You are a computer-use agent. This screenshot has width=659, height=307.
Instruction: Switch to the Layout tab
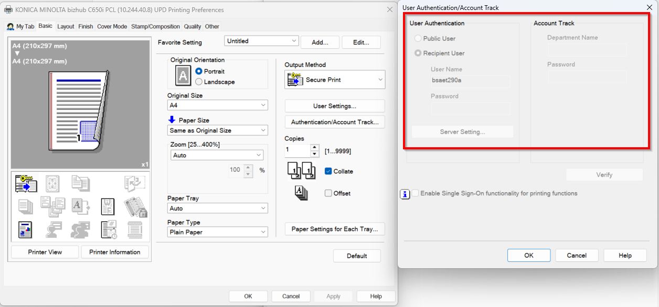66,26
